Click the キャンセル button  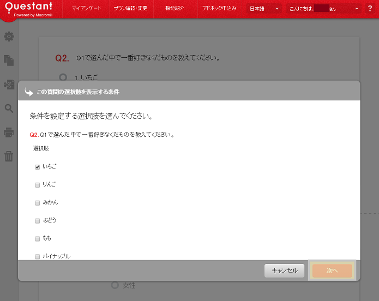[284, 270]
